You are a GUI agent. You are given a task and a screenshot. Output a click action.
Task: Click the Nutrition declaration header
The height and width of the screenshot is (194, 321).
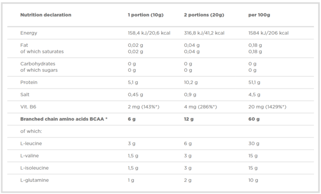tap(46, 15)
